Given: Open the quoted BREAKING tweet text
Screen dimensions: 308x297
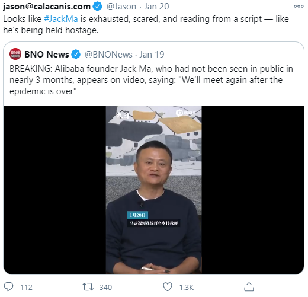Looking at the screenshot, I should coord(151,80).
